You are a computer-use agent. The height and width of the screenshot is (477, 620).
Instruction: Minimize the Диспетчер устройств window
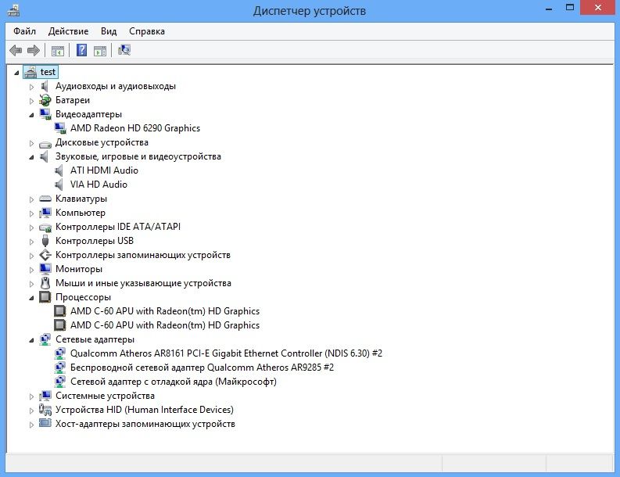[548, 9]
